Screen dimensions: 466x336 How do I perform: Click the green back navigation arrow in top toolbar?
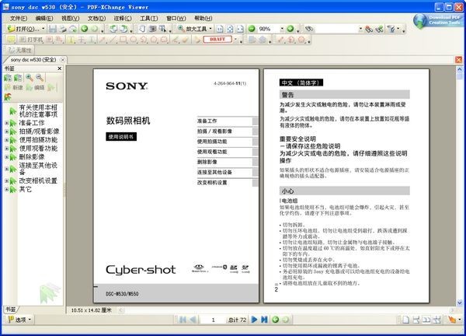click(x=85, y=29)
